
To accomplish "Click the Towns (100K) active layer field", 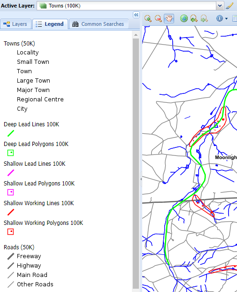I will point(126,6).
